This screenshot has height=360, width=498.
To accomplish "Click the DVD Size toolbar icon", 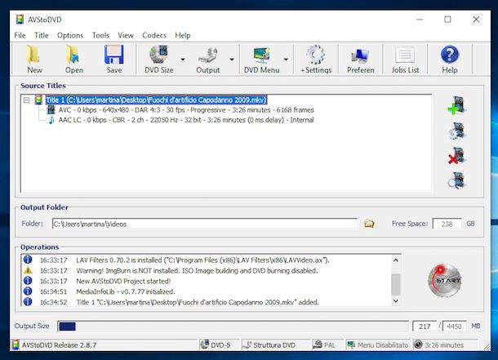I will pyautogui.click(x=158, y=55).
